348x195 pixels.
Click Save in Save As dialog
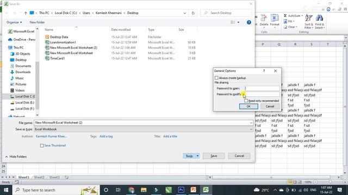(214, 156)
